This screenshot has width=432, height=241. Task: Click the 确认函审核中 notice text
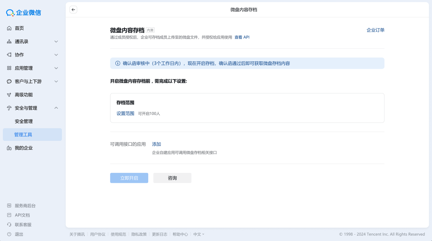pyautogui.click(x=207, y=63)
